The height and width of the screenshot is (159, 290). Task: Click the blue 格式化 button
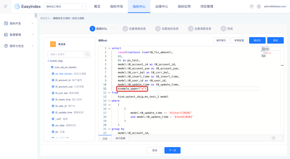point(257,40)
